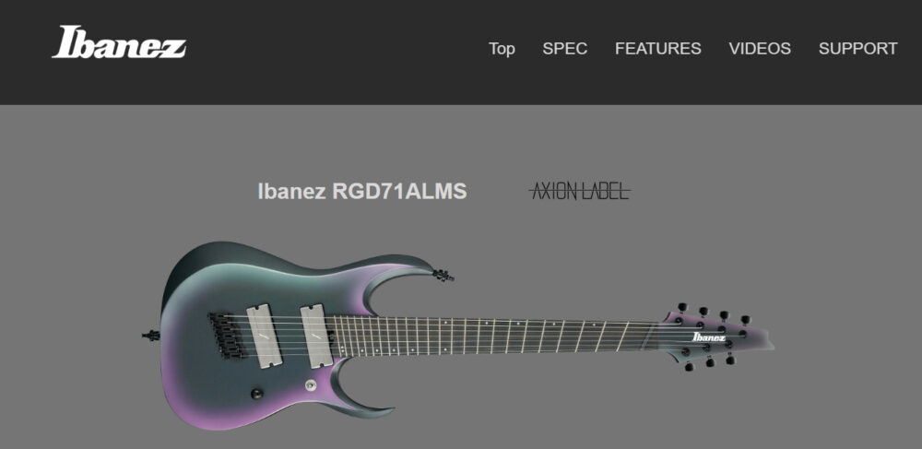This screenshot has height=449, width=922.
Task: Click the guitar's bridge pickup
Action: tap(262, 336)
